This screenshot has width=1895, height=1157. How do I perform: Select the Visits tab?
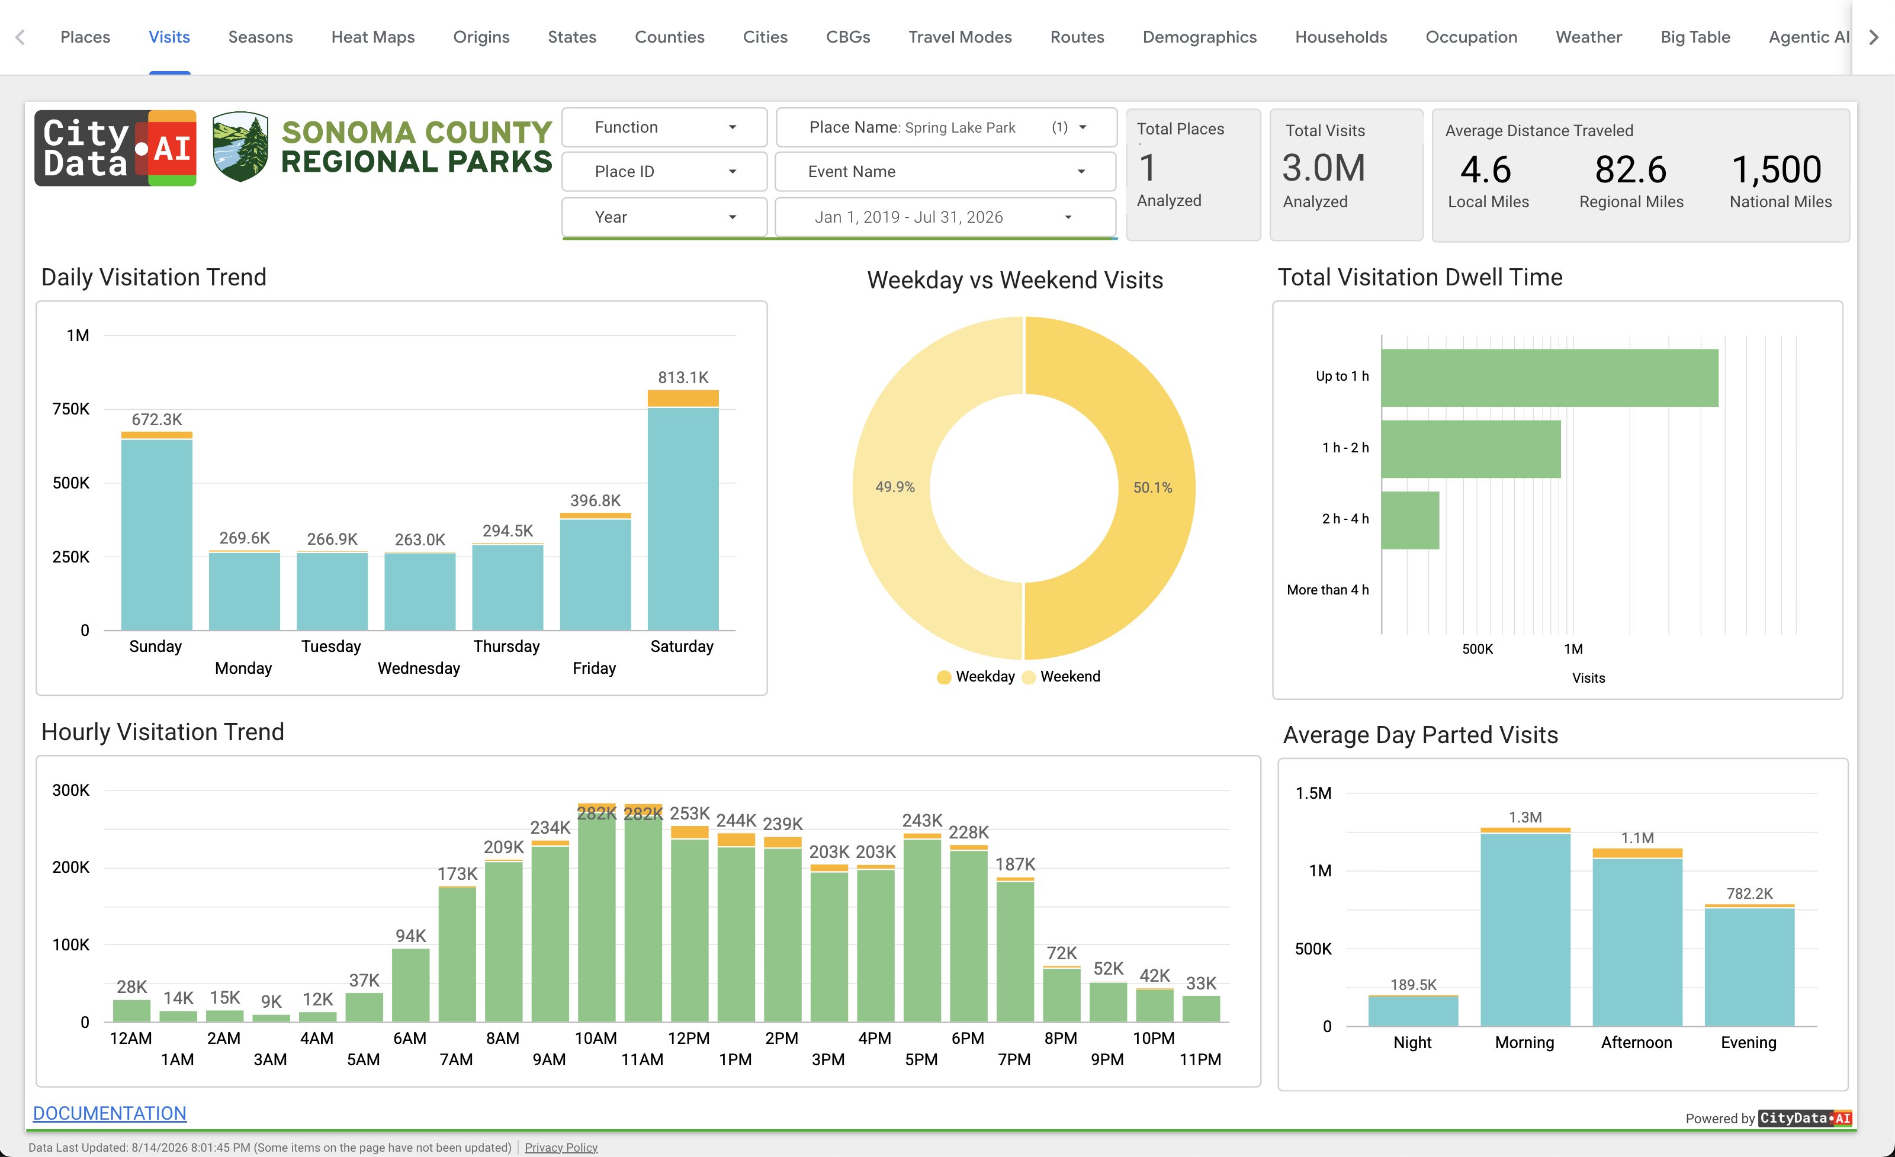[169, 37]
